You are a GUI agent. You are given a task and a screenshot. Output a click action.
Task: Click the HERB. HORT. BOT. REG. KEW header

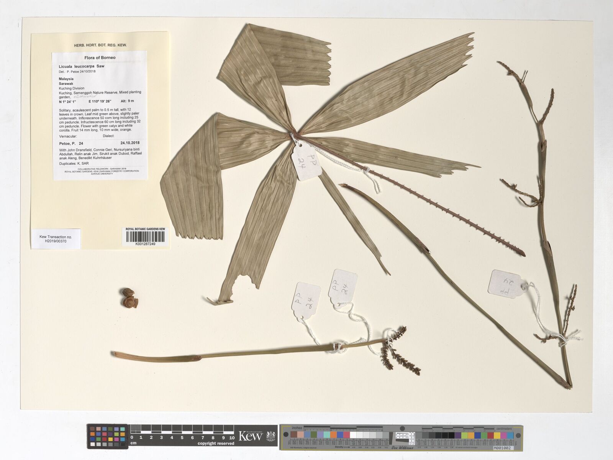(100, 45)
